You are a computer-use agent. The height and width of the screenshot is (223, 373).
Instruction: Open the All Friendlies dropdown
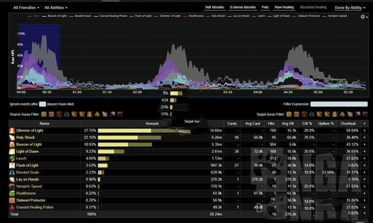click(26, 8)
